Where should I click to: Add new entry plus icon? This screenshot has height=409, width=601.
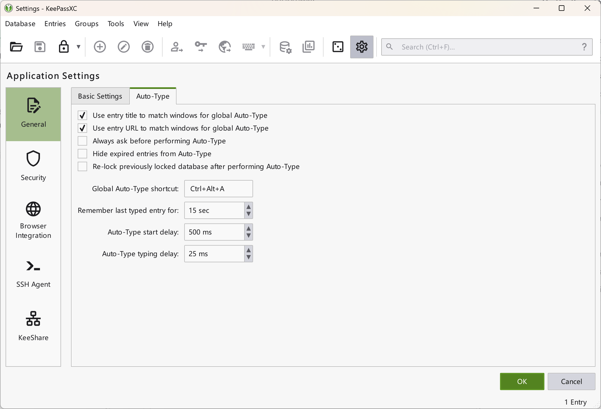100,47
